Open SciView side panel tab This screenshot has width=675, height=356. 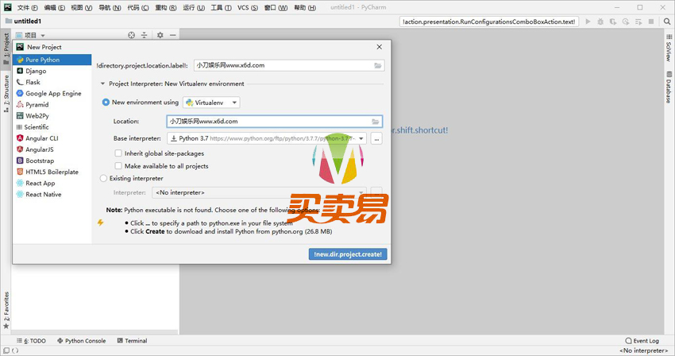[x=669, y=48]
